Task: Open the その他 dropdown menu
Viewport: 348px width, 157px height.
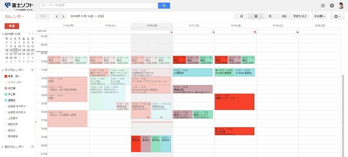Action: tap(319, 16)
